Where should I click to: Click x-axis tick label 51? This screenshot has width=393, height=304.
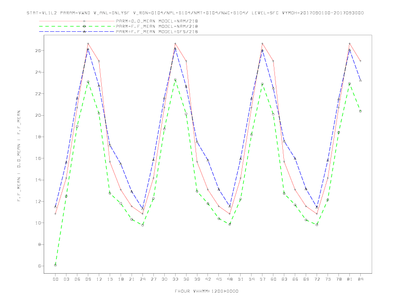click(241, 279)
